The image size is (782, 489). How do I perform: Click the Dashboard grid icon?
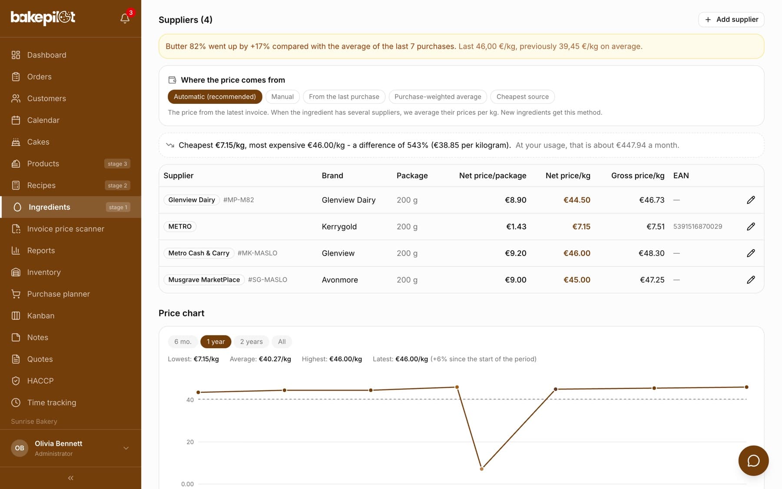[x=16, y=55]
